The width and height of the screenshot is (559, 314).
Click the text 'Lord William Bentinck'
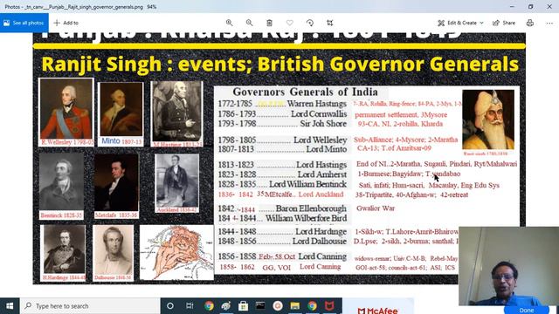307,184
